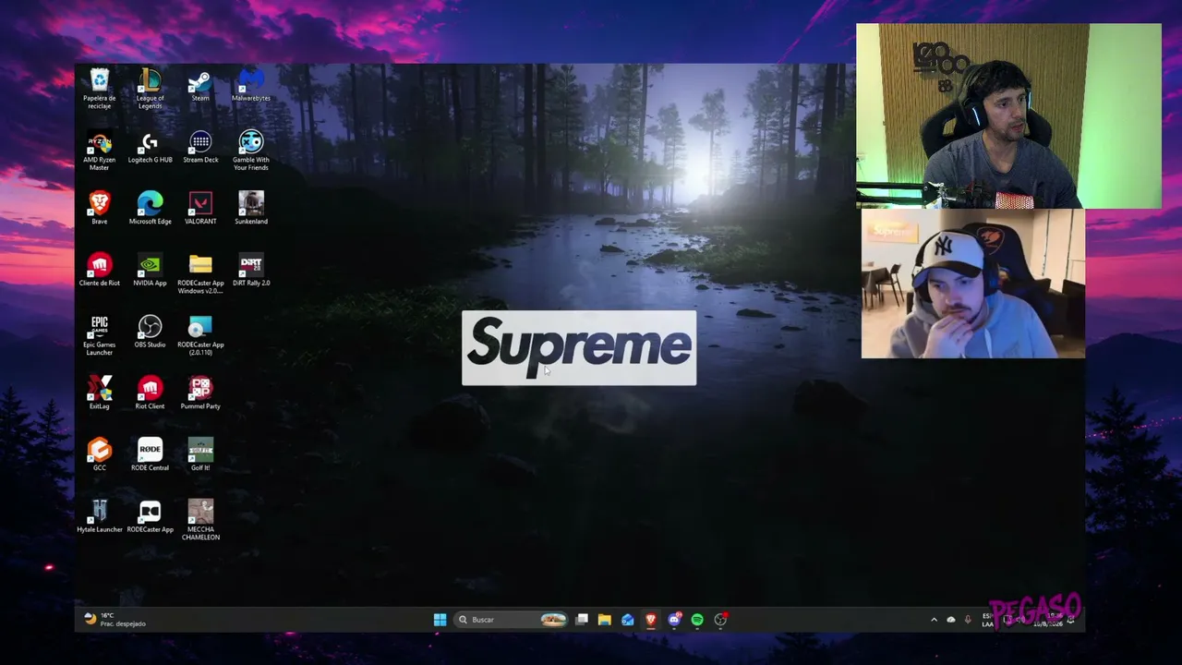
Task: Select the Brave desktop shortcut
Action: point(99,209)
